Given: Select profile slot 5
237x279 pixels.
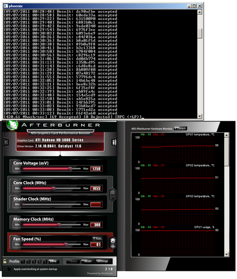Looking at the screenshot, I should click(45, 261).
